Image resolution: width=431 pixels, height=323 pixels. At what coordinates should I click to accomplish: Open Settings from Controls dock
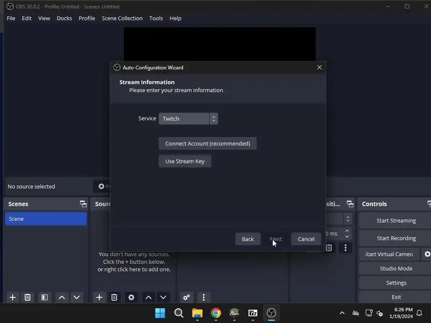coord(396,283)
